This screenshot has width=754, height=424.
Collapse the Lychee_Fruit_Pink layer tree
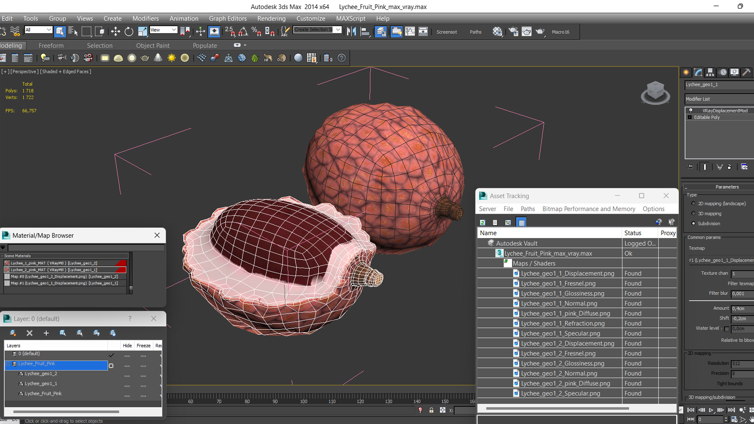tap(8, 364)
